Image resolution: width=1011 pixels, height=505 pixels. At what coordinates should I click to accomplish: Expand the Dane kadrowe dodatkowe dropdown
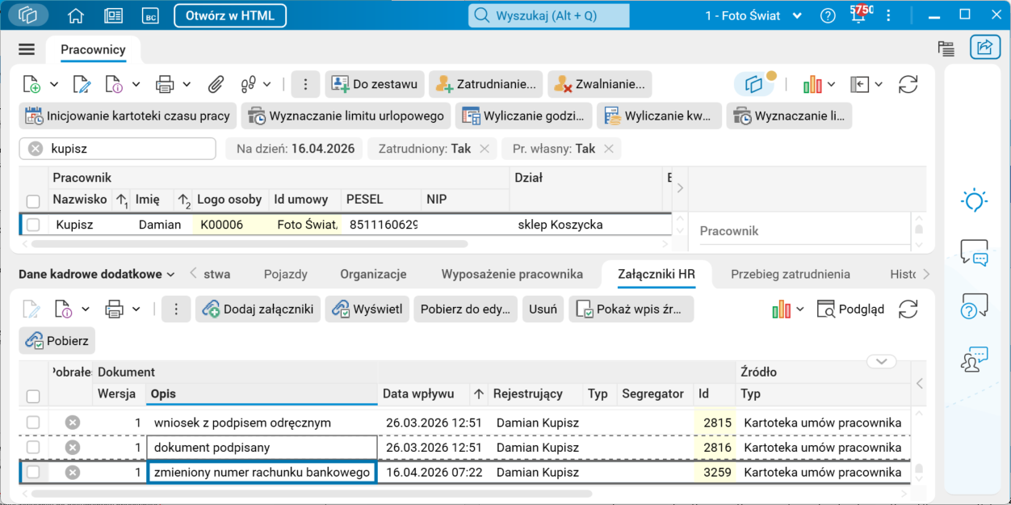tap(97, 274)
